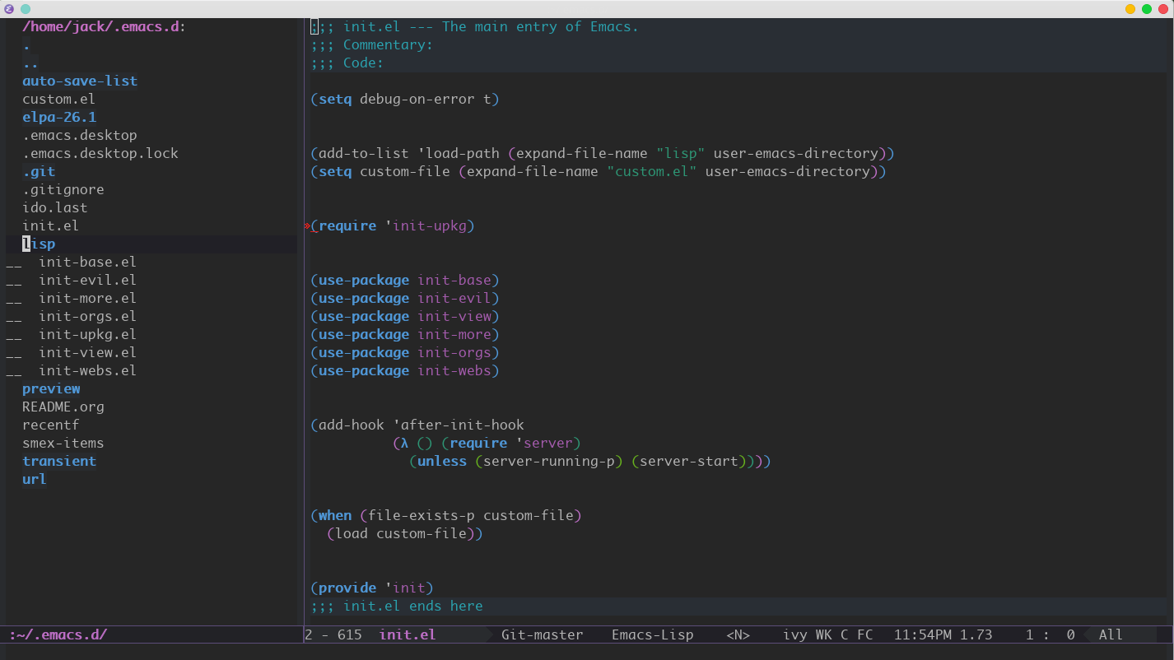Click the ';;; Code:' header line

click(x=347, y=63)
